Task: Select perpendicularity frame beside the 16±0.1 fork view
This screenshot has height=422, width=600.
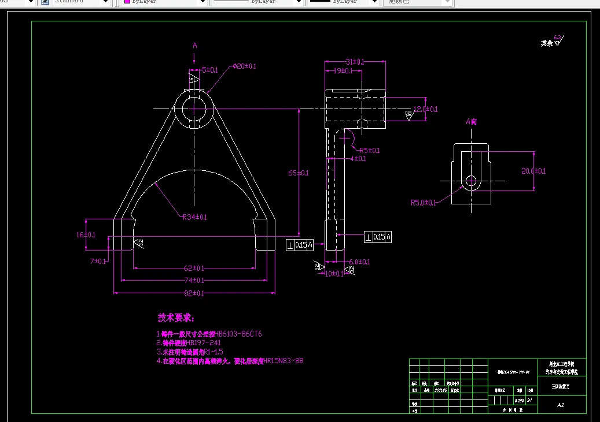Action: tap(300, 245)
